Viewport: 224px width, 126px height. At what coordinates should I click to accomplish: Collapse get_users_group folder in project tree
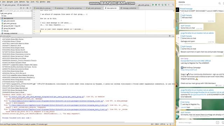(x=6, y=13)
